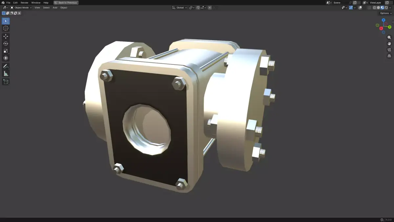Open the Edit menu

(15, 3)
